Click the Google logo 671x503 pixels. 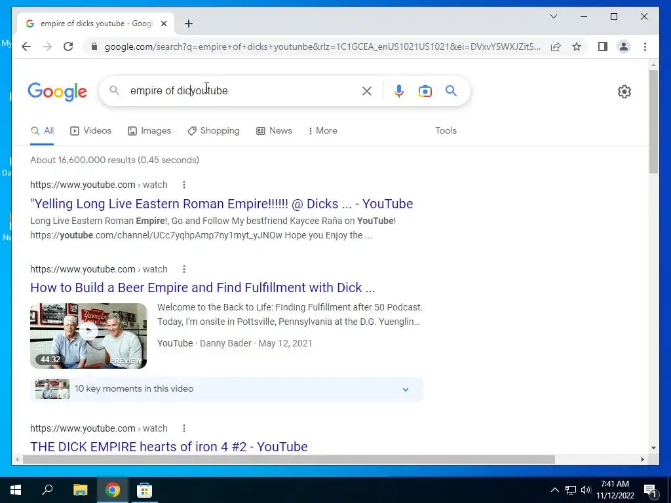tap(58, 92)
